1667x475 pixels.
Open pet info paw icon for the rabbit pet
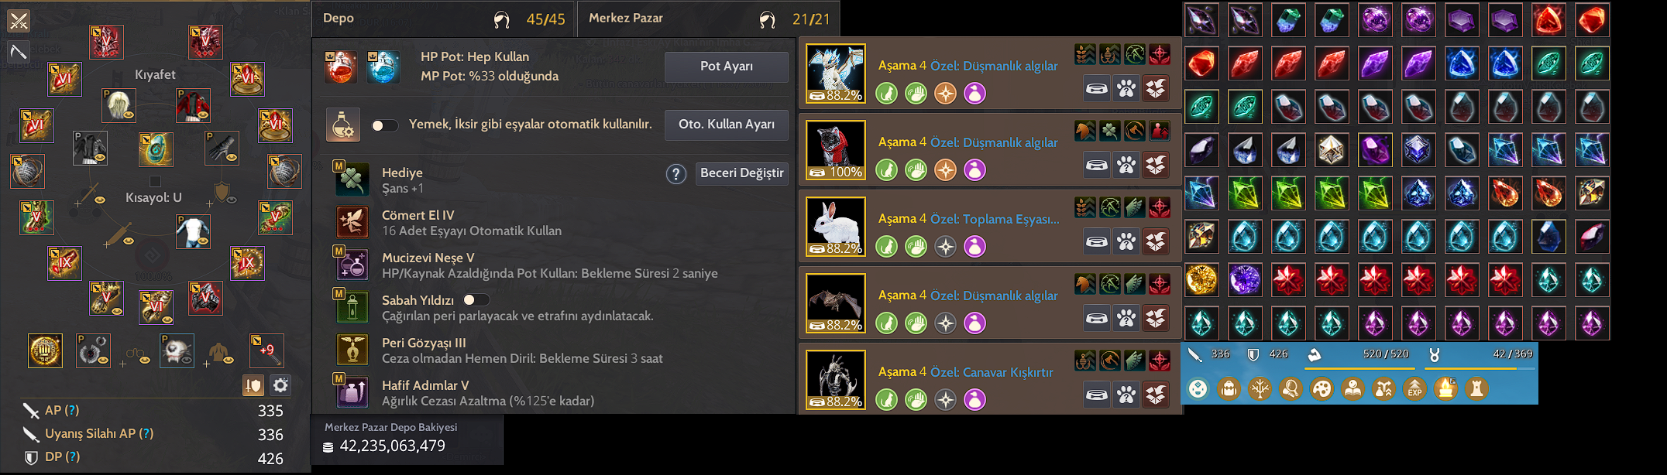tap(1126, 242)
